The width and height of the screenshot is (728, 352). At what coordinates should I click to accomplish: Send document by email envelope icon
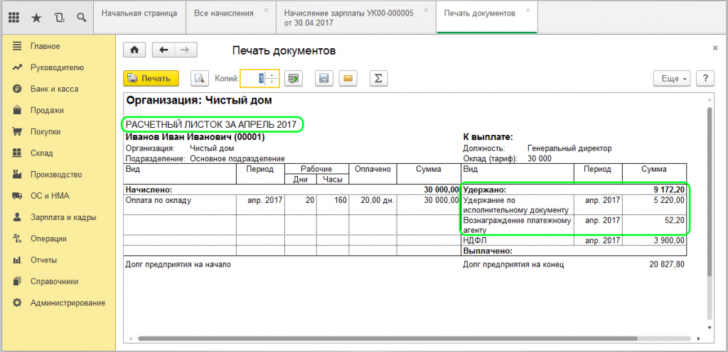(348, 78)
